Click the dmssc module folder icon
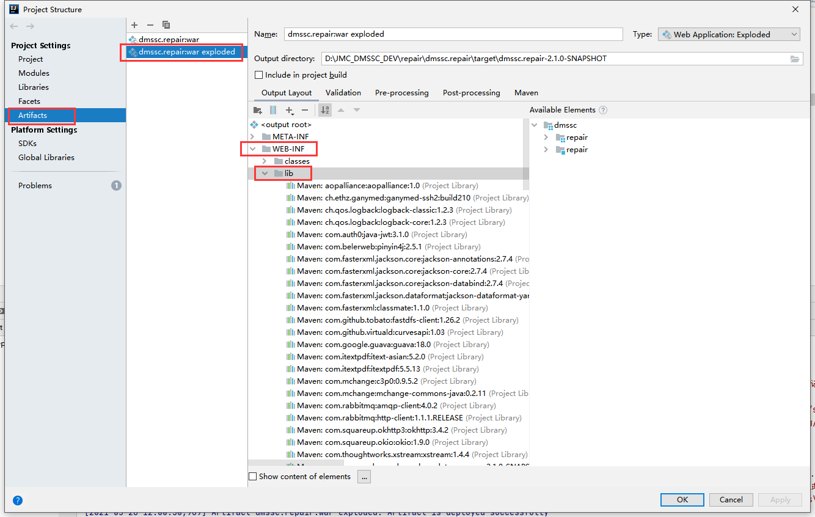Screen dimensions: 815x517 (x=547, y=125)
